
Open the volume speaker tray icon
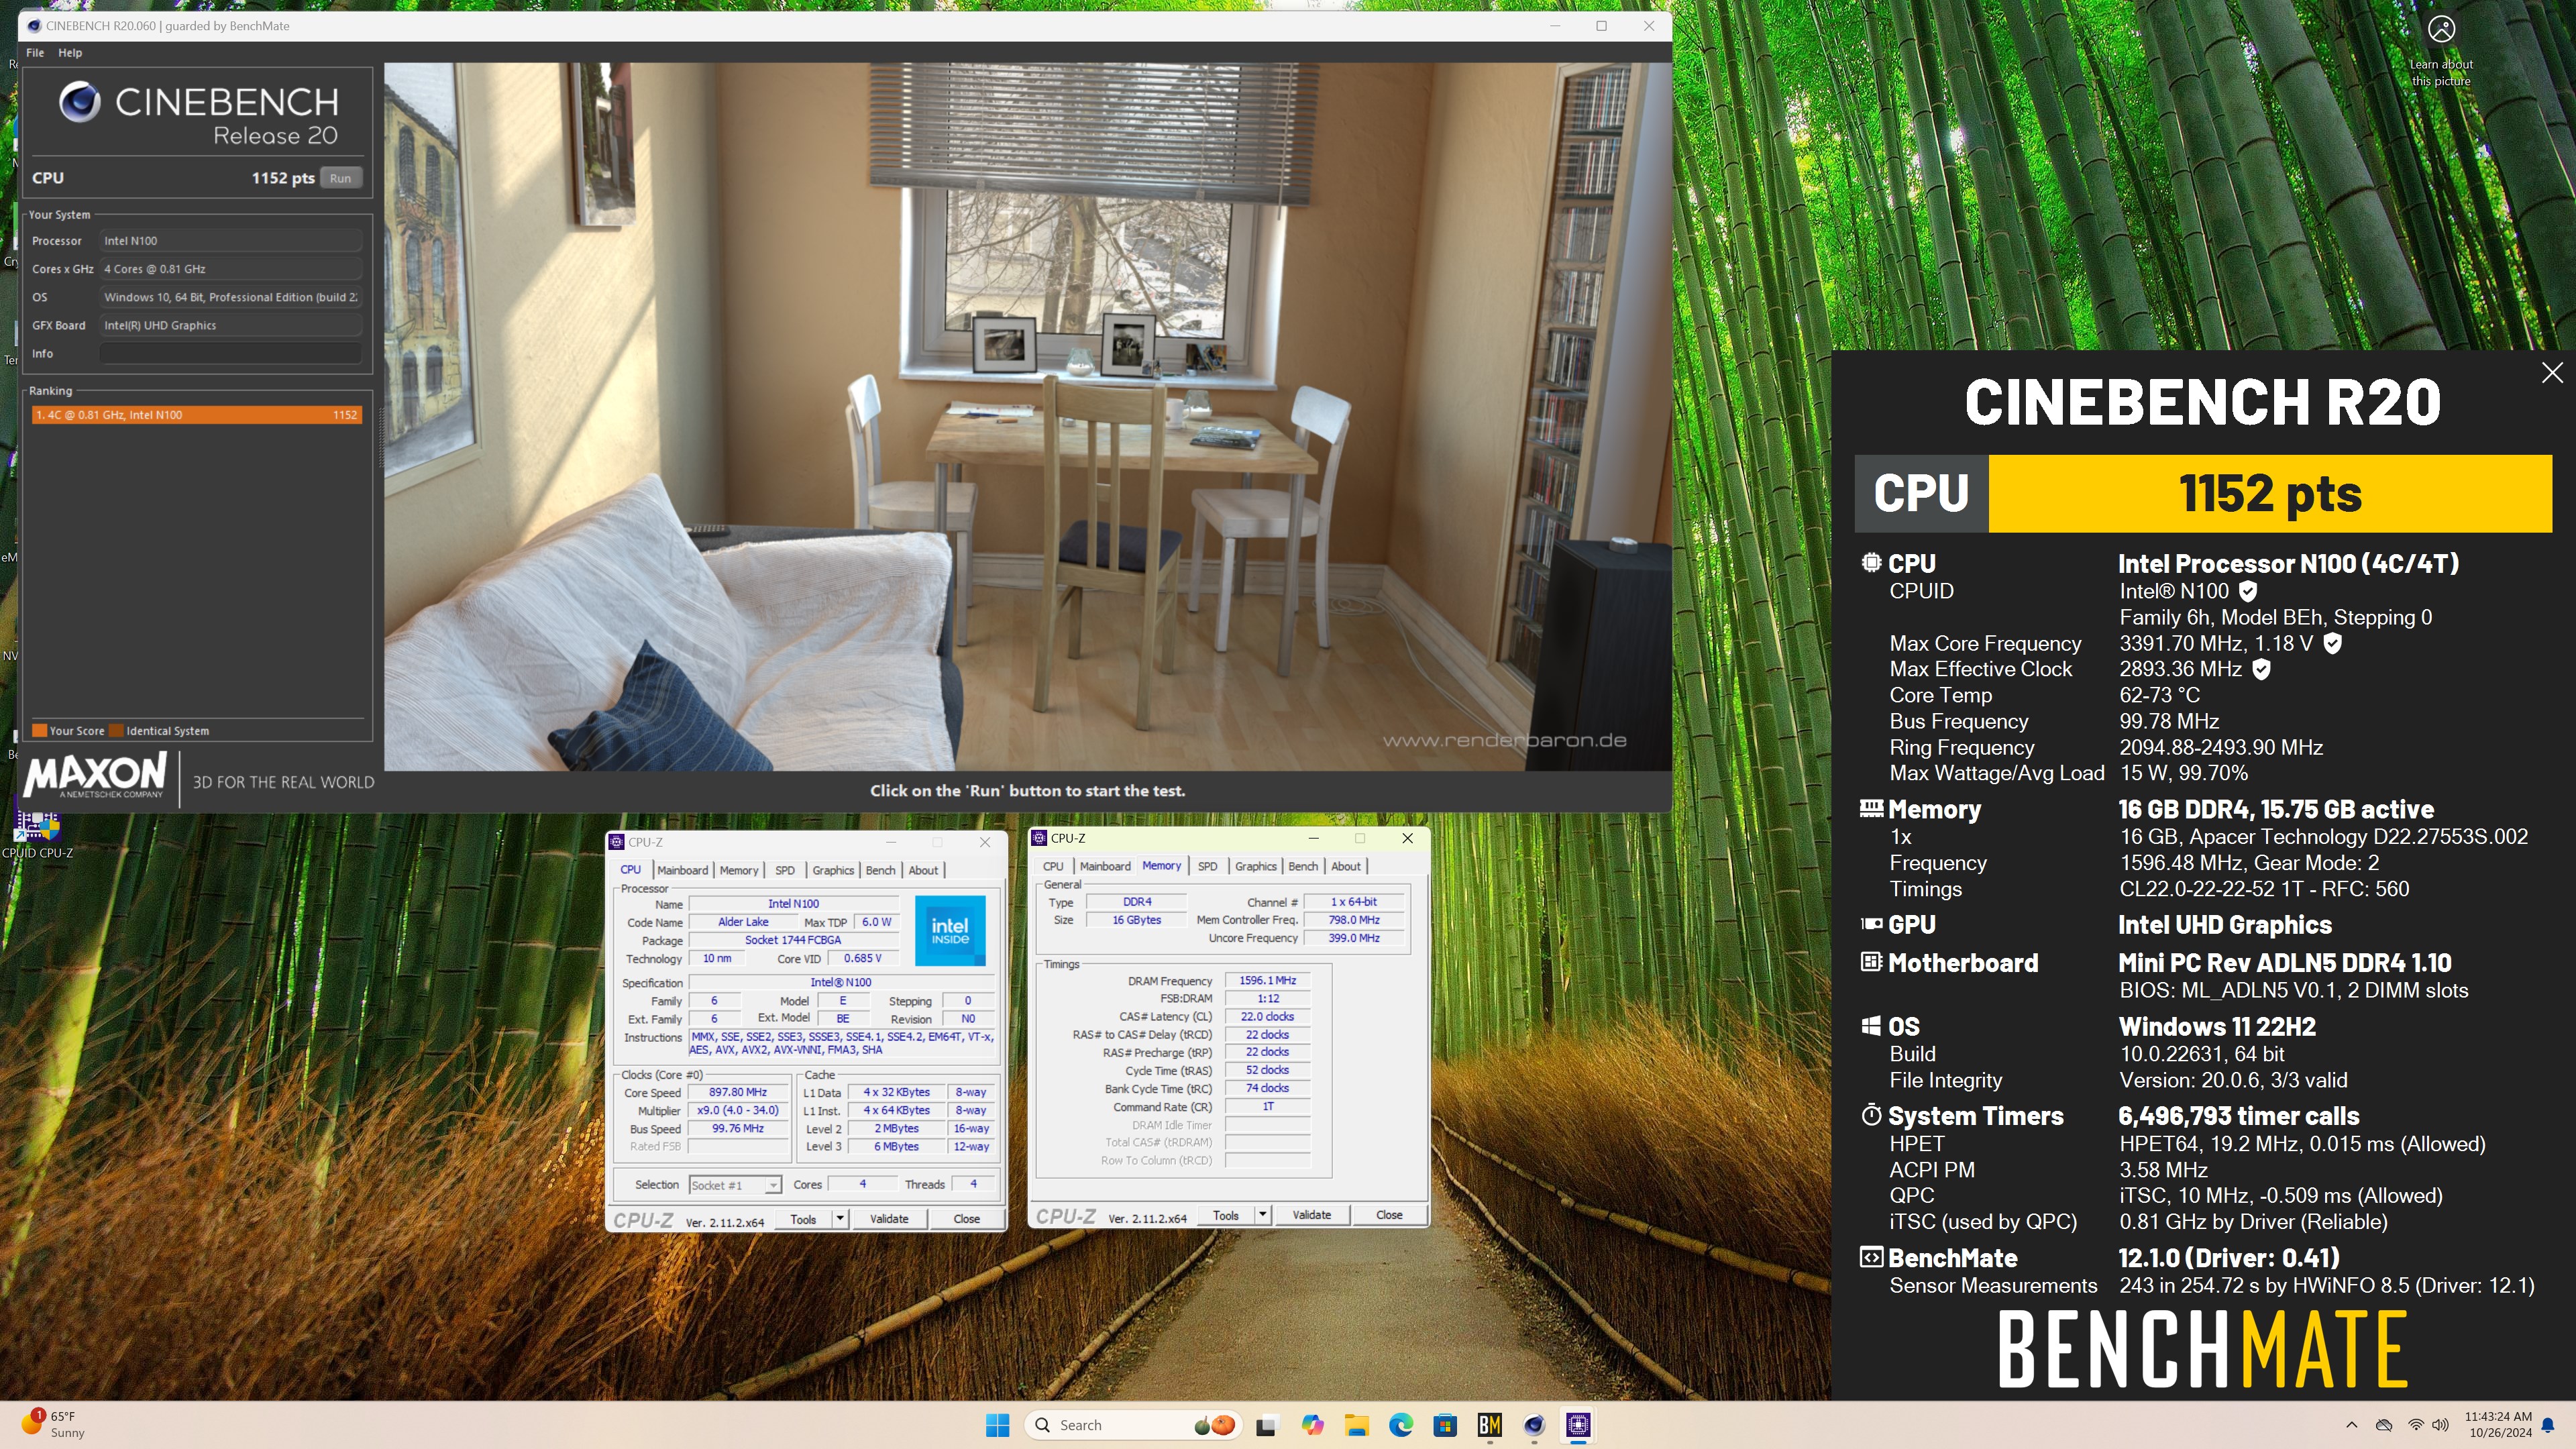point(2441,1425)
